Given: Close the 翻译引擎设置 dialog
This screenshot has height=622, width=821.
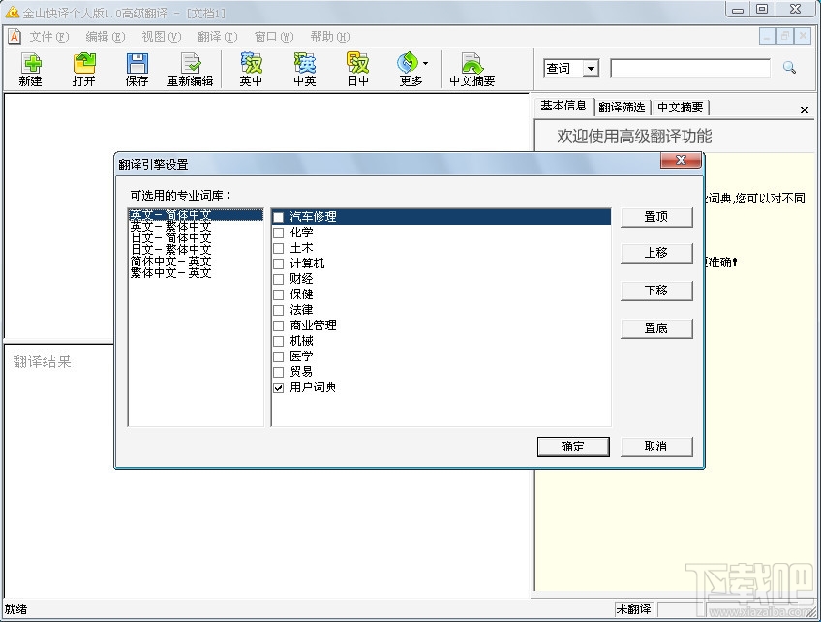Looking at the screenshot, I should click(x=681, y=160).
